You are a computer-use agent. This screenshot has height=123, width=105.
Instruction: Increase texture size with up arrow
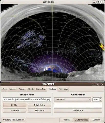point(101,98)
